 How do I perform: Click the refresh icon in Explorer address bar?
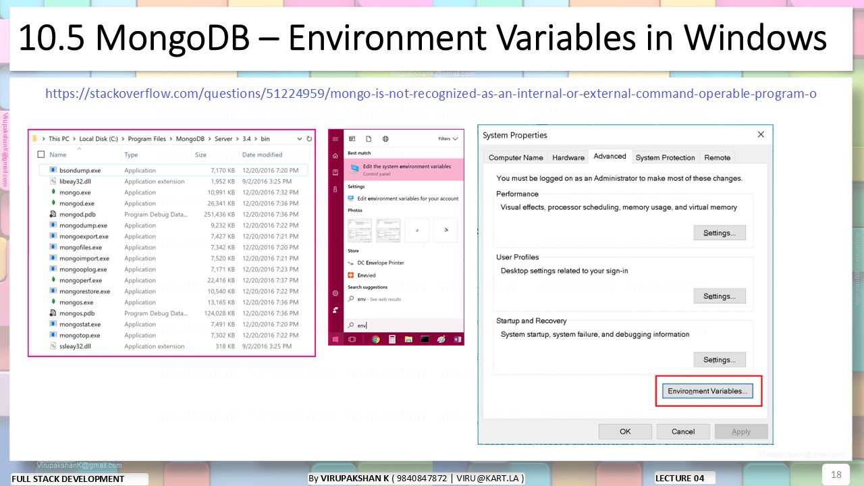pos(309,138)
